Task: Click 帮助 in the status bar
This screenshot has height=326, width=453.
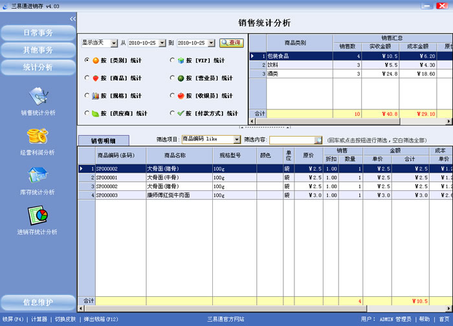Action: (425, 320)
